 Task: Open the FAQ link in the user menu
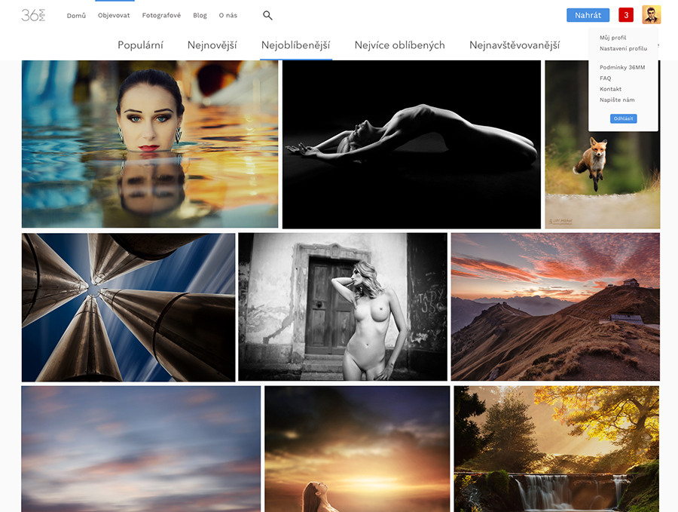[x=605, y=78]
